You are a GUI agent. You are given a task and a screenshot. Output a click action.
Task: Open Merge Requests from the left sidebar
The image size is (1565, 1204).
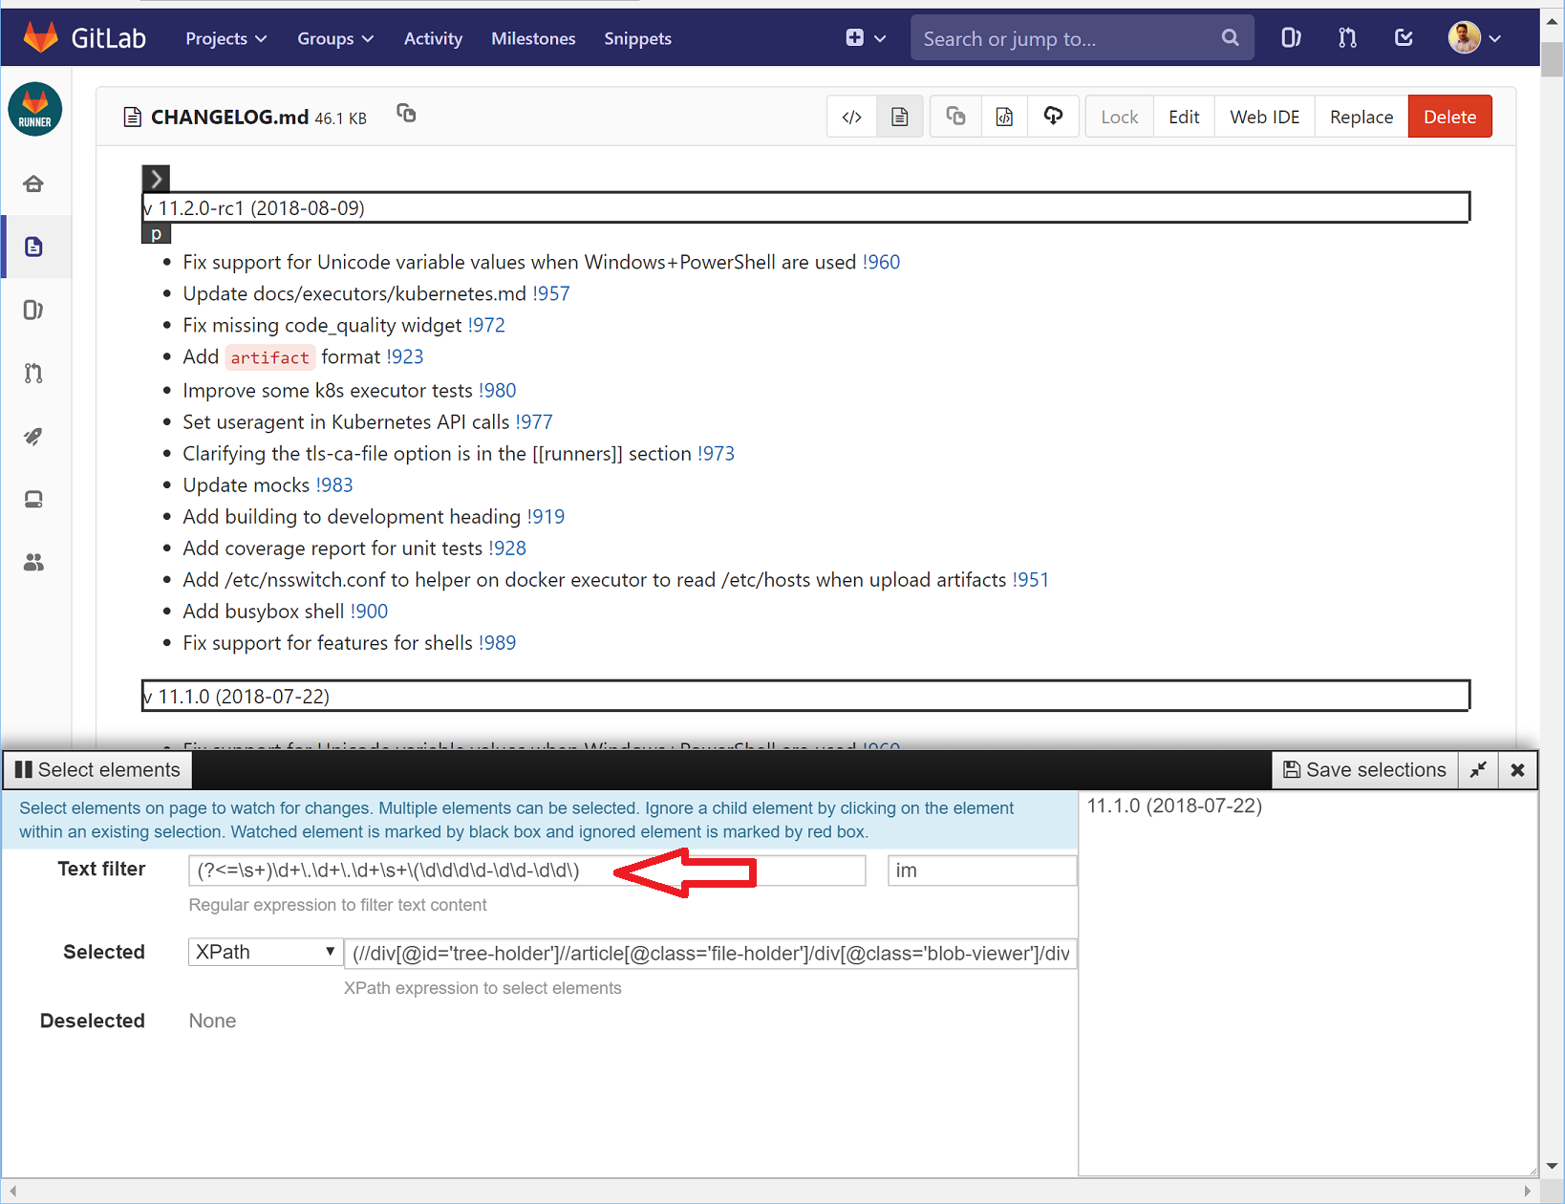pyautogui.click(x=34, y=373)
